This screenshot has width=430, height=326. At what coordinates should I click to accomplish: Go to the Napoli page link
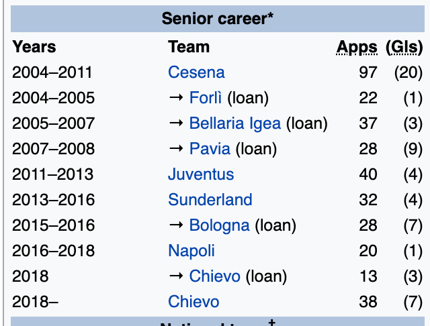pyautogui.click(x=191, y=251)
